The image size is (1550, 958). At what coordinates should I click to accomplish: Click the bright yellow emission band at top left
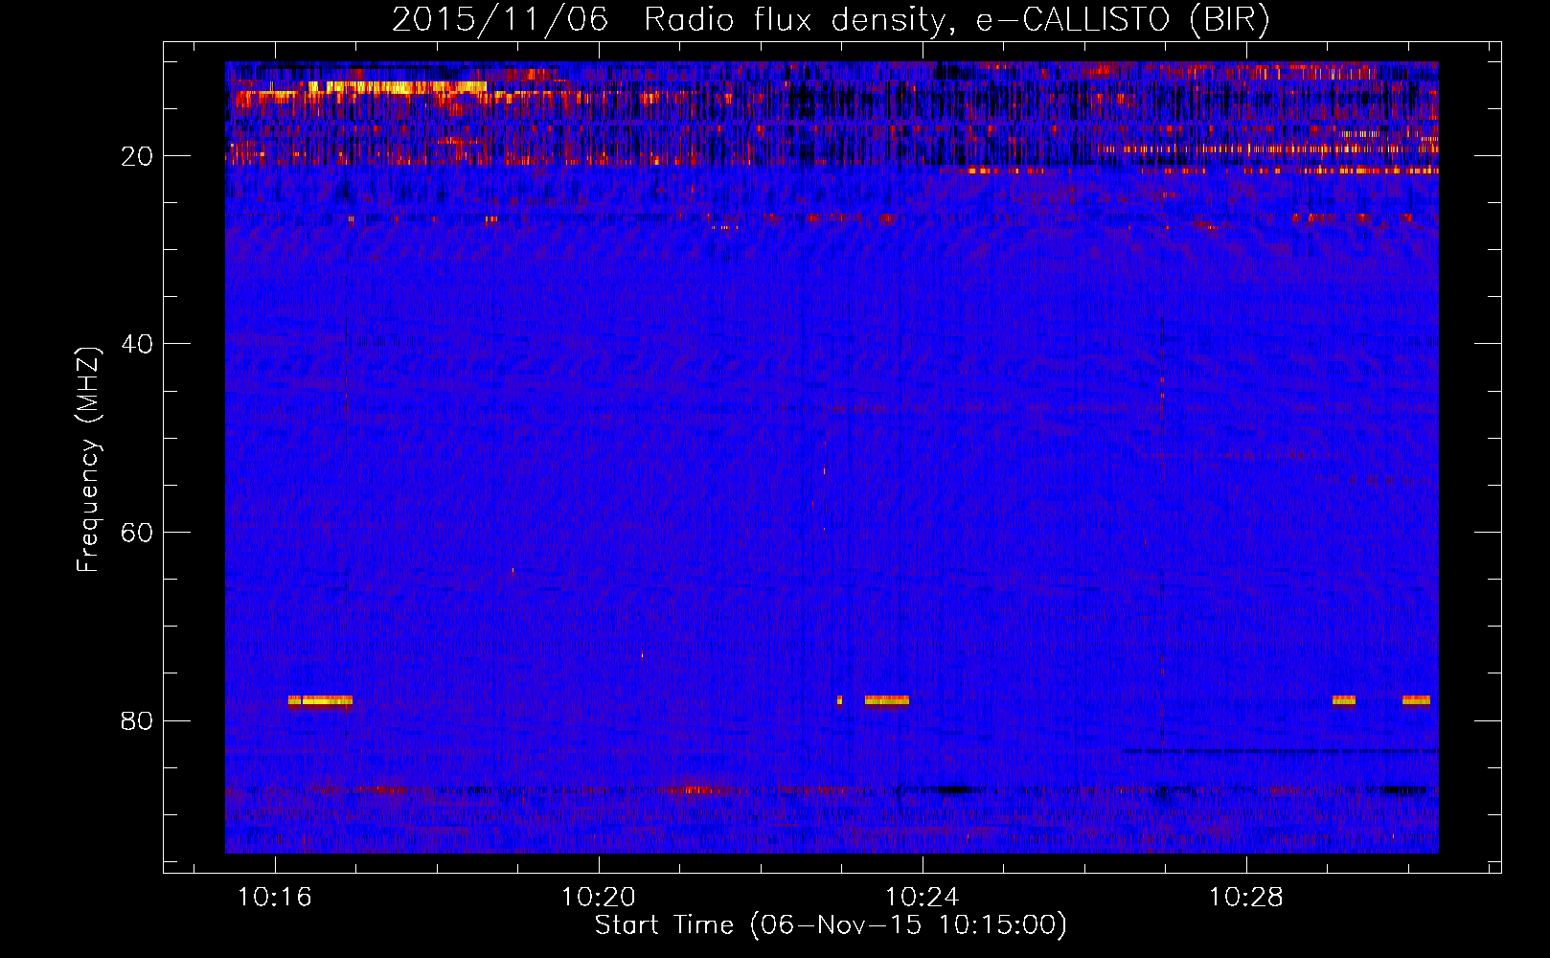(397, 87)
